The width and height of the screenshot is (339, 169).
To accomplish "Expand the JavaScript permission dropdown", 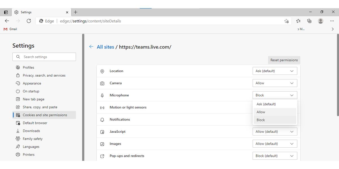I will pyautogui.click(x=275, y=132).
